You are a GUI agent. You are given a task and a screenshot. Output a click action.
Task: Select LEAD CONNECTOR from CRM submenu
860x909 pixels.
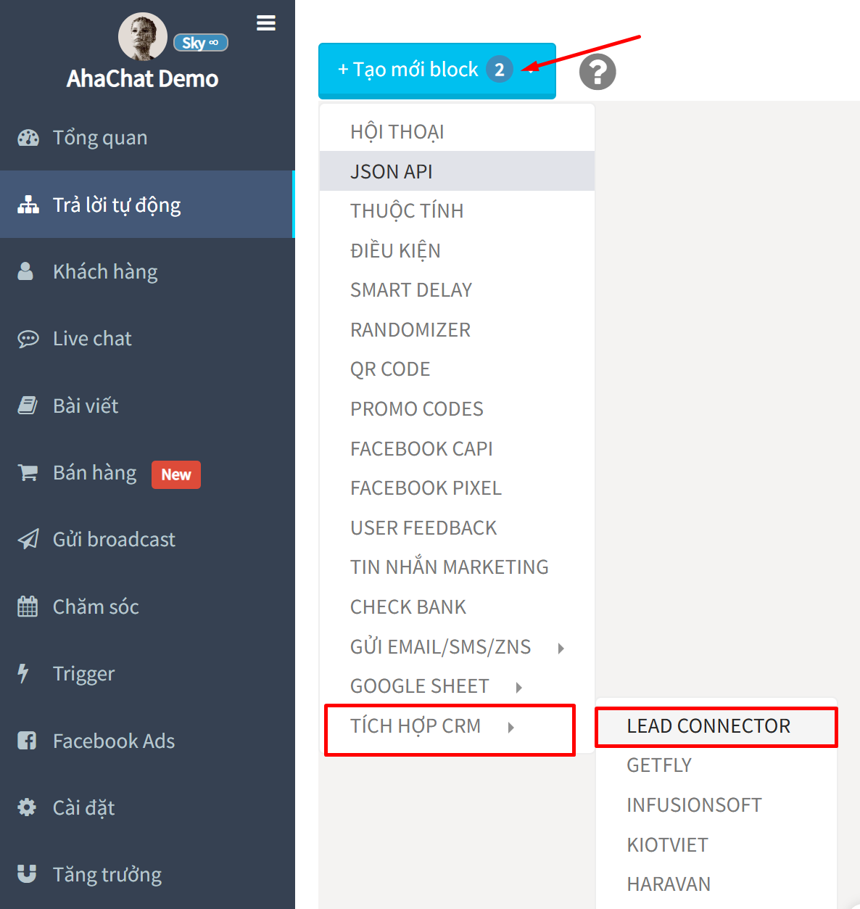coord(716,726)
